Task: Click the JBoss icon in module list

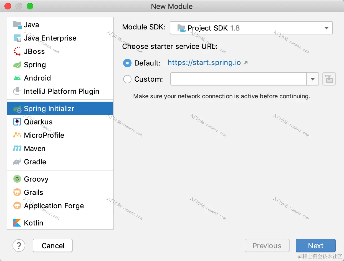Action: point(17,51)
